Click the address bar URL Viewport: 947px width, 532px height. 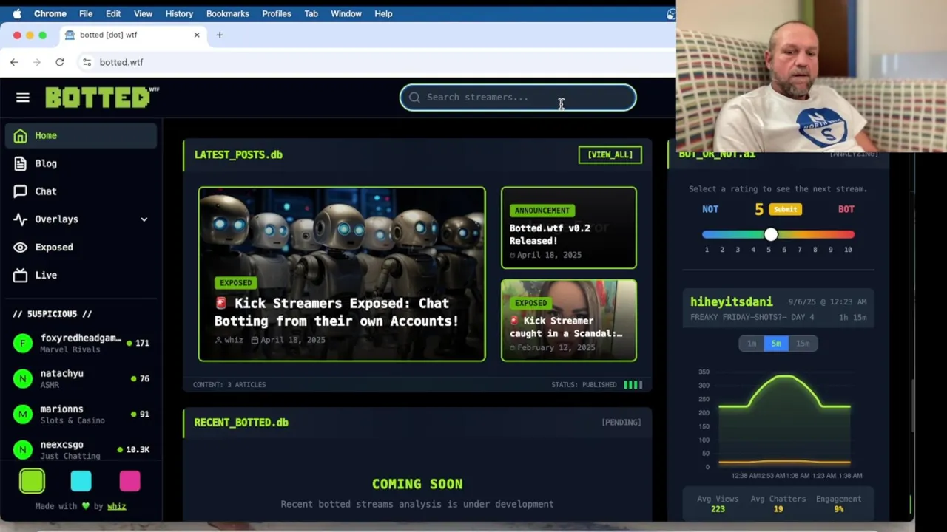(x=121, y=62)
